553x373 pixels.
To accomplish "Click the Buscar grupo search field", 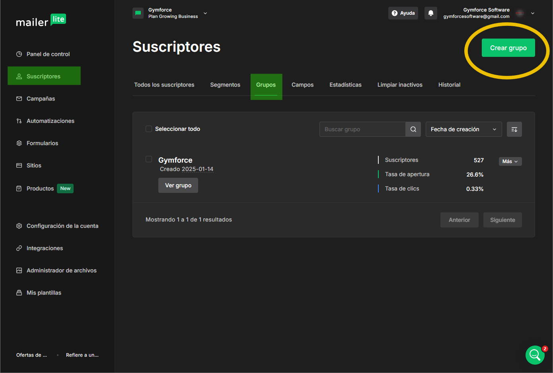I will tap(362, 129).
